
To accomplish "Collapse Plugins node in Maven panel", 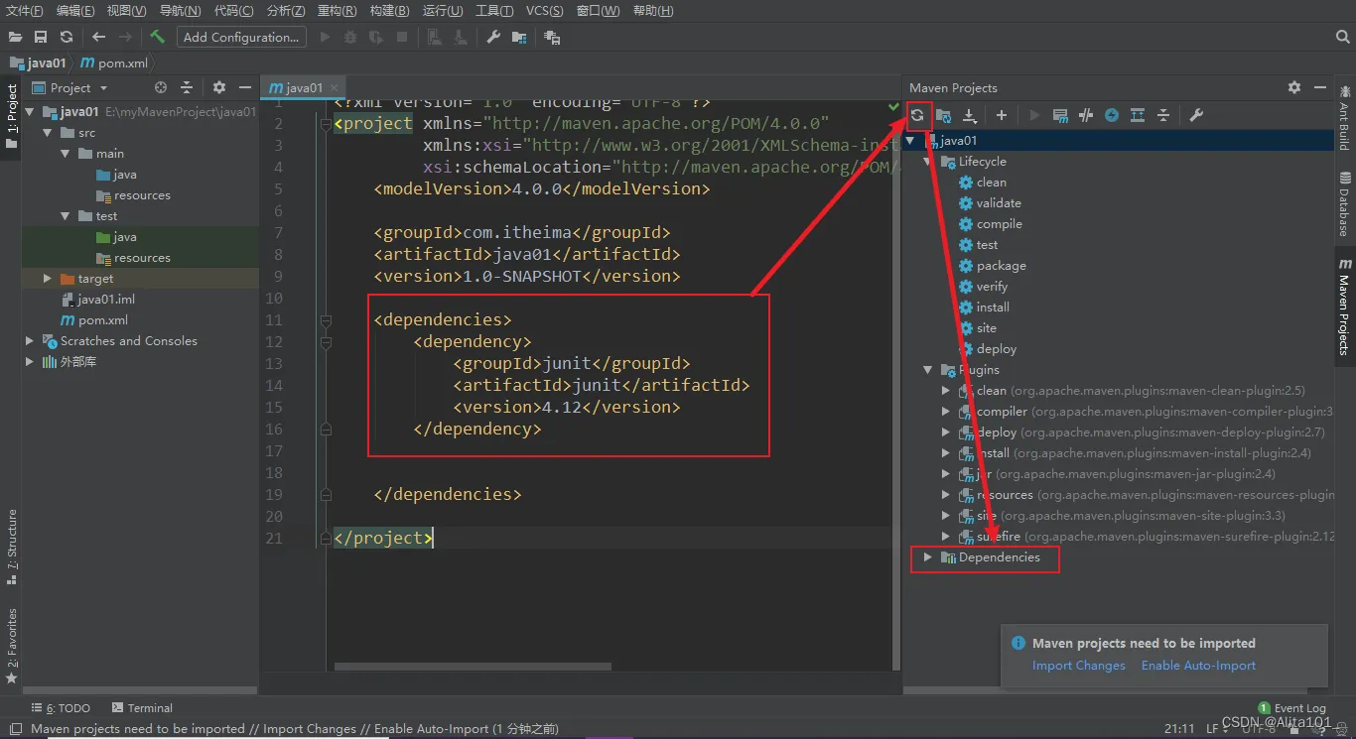I will tap(928, 369).
